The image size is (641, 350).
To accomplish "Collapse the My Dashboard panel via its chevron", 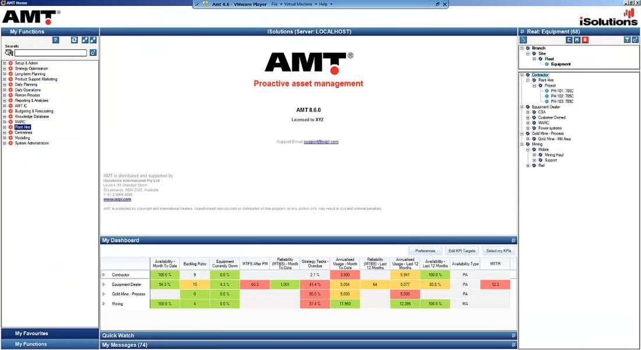I will pyautogui.click(x=512, y=240).
